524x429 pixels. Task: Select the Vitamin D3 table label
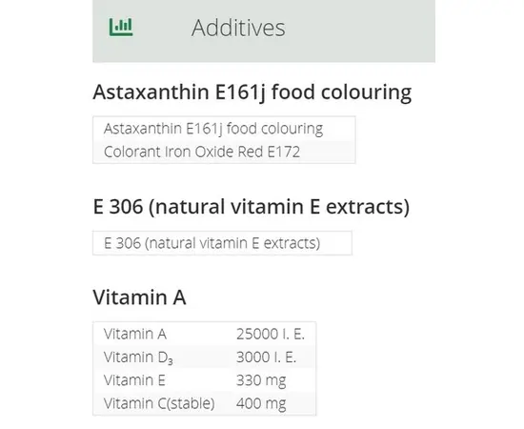click(x=138, y=357)
